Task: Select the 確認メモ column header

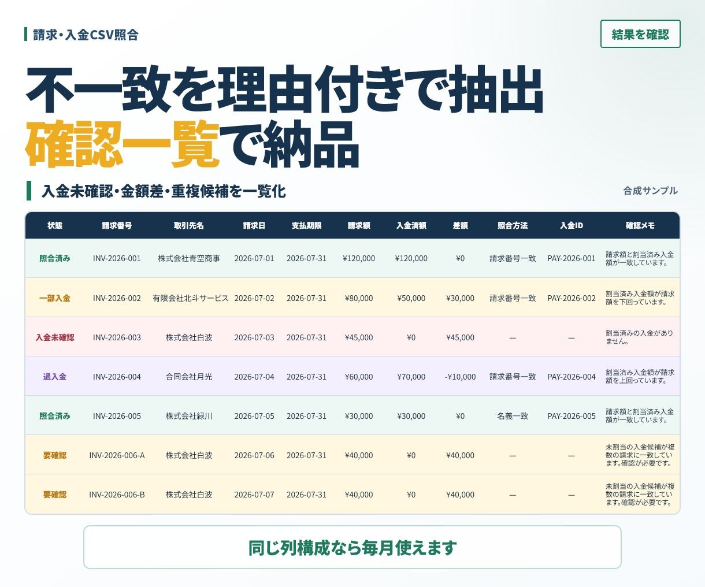Action: [x=640, y=225]
